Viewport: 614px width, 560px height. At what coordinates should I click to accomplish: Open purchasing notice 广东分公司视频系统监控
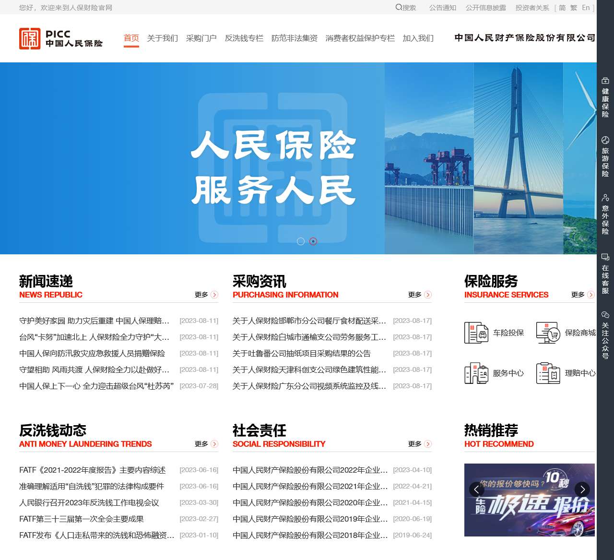pyautogui.click(x=309, y=386)
